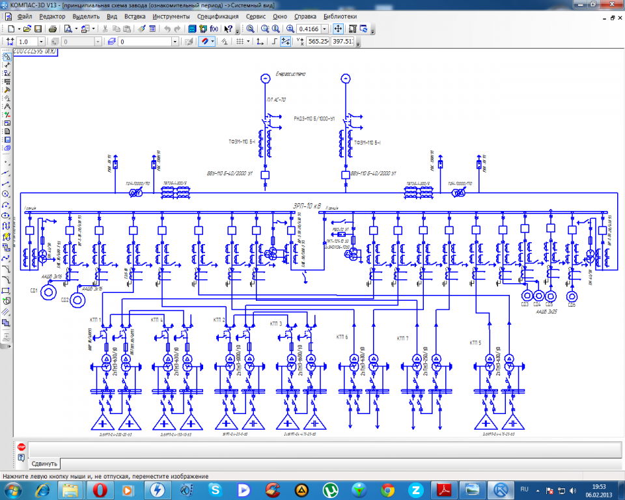Paste from clipboard icon

127,29
